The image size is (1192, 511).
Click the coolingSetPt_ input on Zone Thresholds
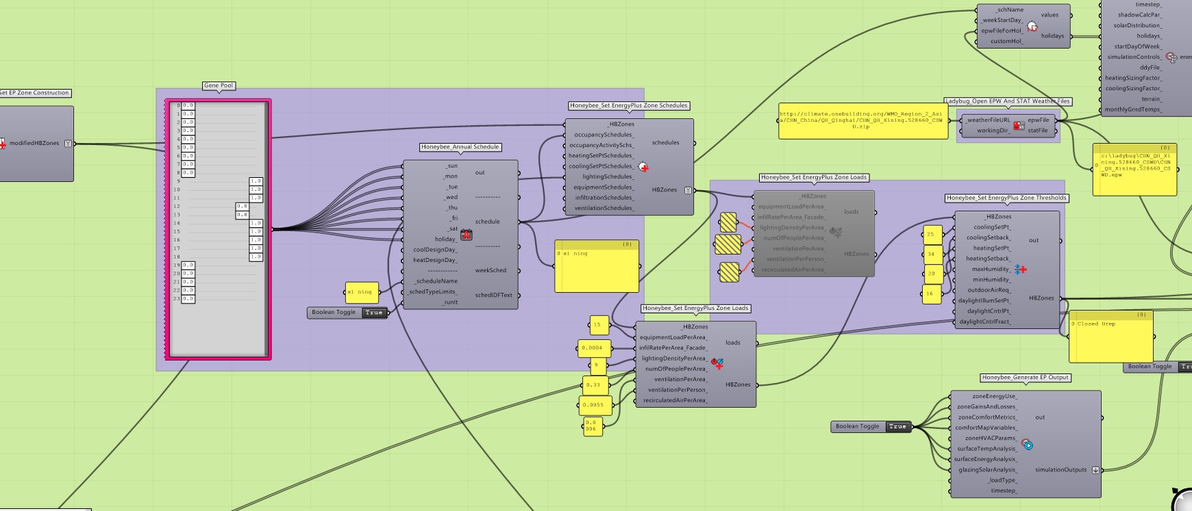(x=992, y=227)
